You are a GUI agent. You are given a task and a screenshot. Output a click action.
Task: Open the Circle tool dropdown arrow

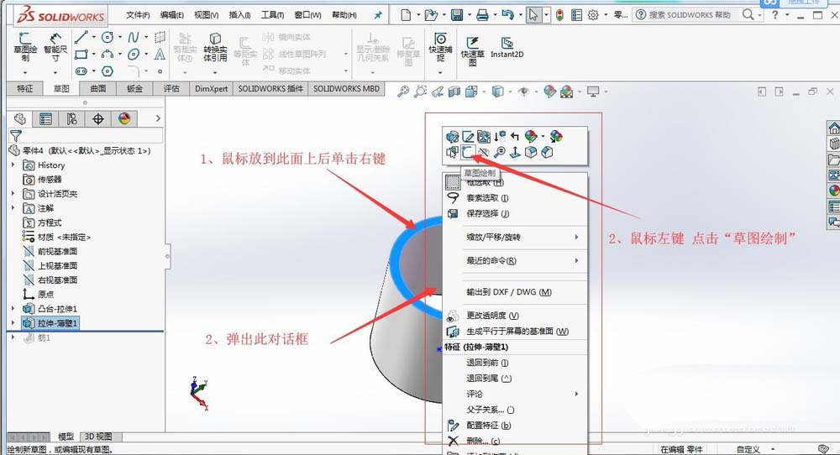[x=119, y=37]
